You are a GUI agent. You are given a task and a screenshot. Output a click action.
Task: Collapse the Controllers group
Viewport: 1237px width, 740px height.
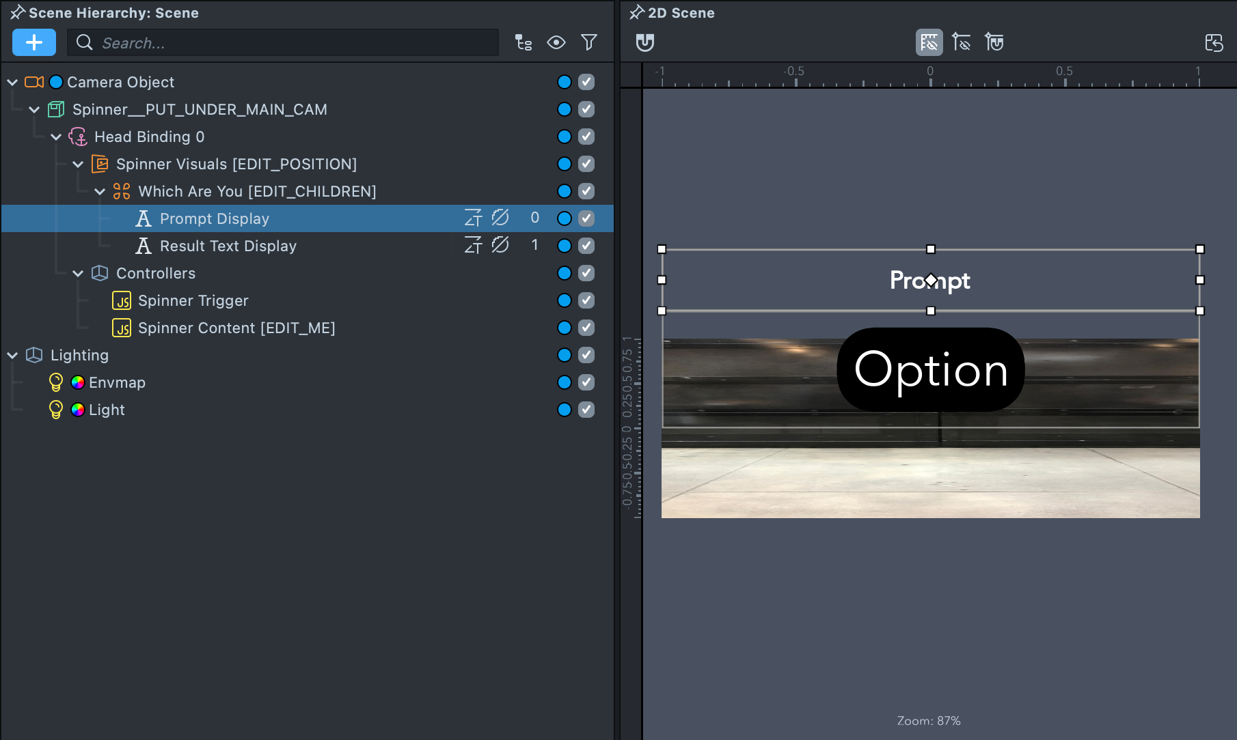click(x=78, y=273)
